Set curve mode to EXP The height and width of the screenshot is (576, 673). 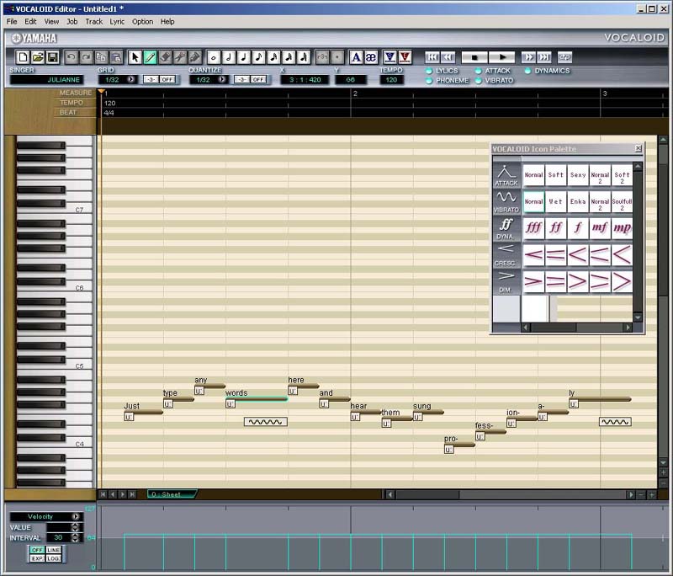(x=37, y=558)
